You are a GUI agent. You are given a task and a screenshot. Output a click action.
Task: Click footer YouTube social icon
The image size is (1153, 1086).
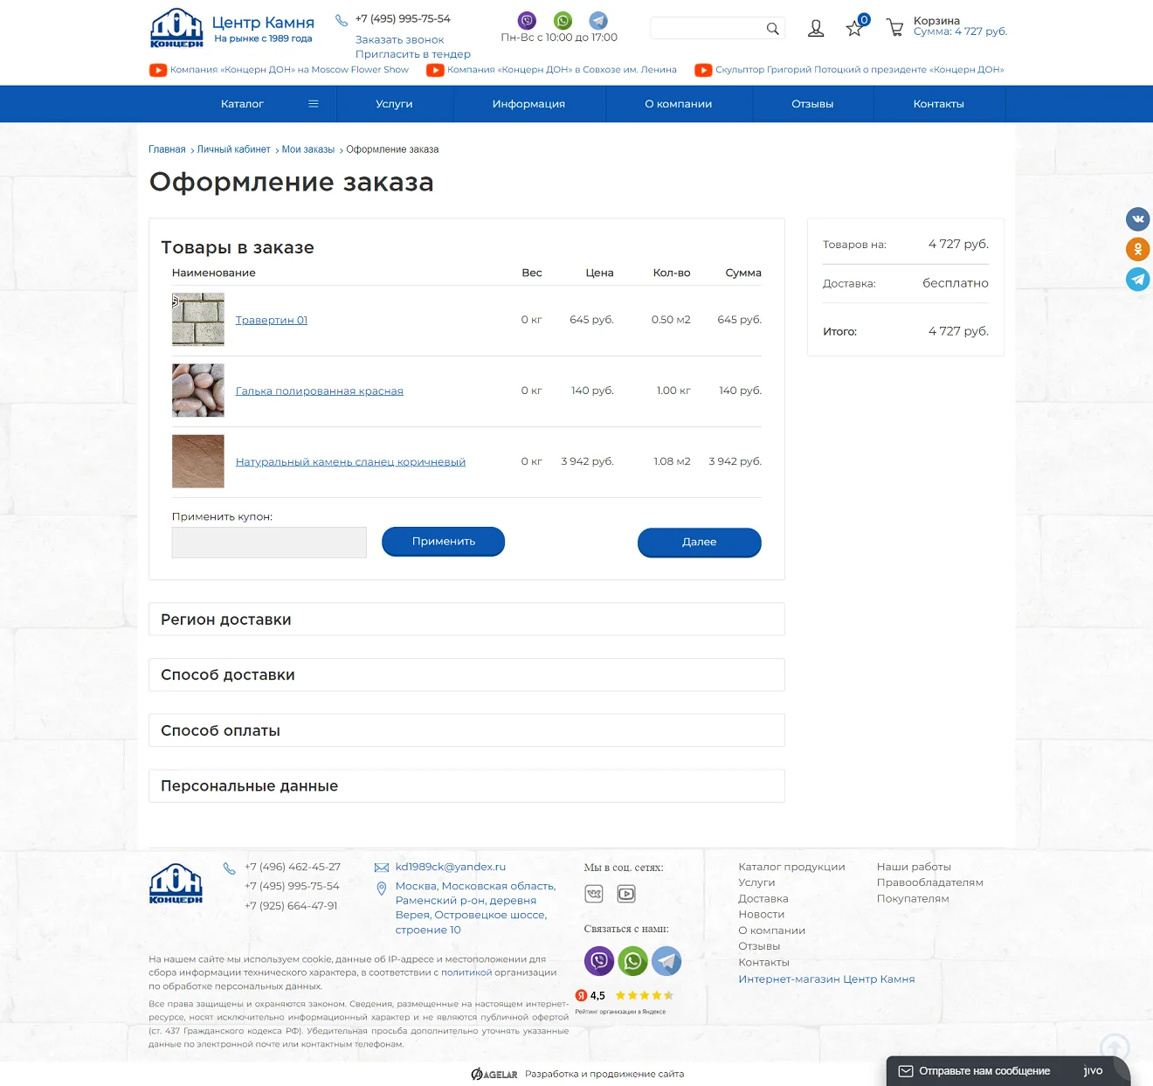[626, 894]
